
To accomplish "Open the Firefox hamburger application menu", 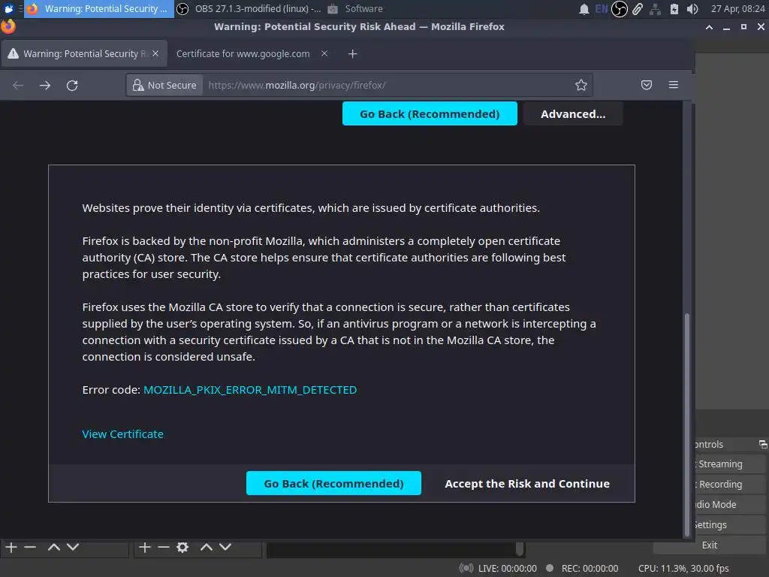I will pos(674,85).
